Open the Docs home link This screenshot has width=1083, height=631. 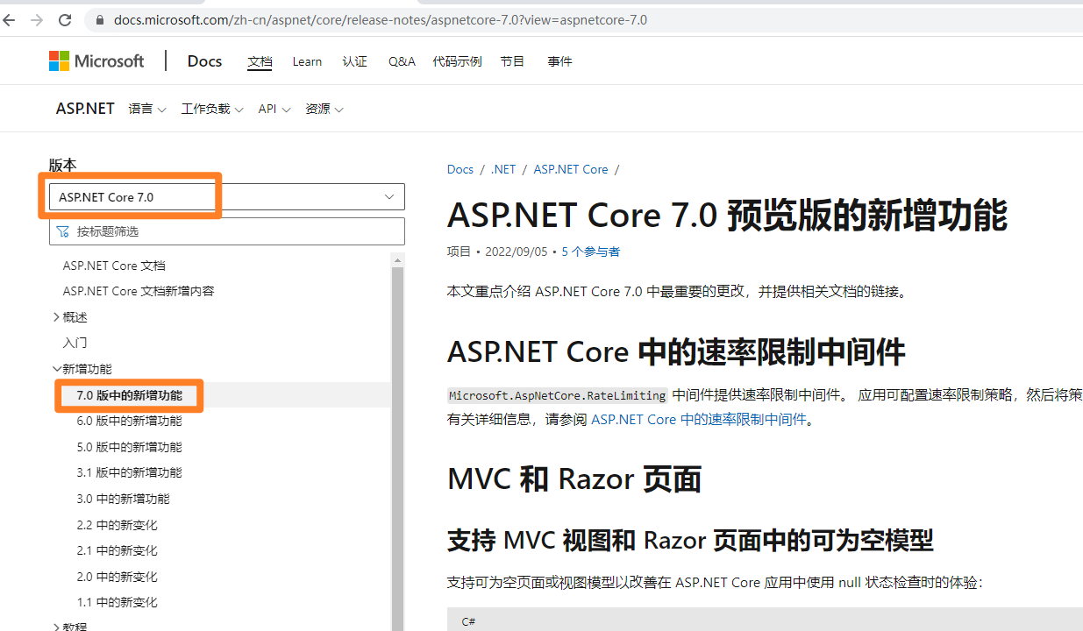tap(204, 60)
